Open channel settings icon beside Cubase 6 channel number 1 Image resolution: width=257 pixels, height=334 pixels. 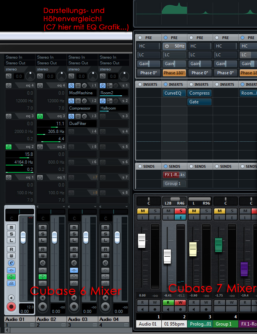pyautogui.click(x=32, y=325)
